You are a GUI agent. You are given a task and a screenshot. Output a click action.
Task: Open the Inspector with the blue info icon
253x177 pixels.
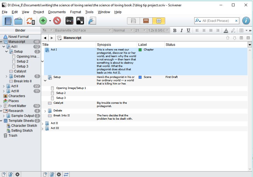(246, 21)
